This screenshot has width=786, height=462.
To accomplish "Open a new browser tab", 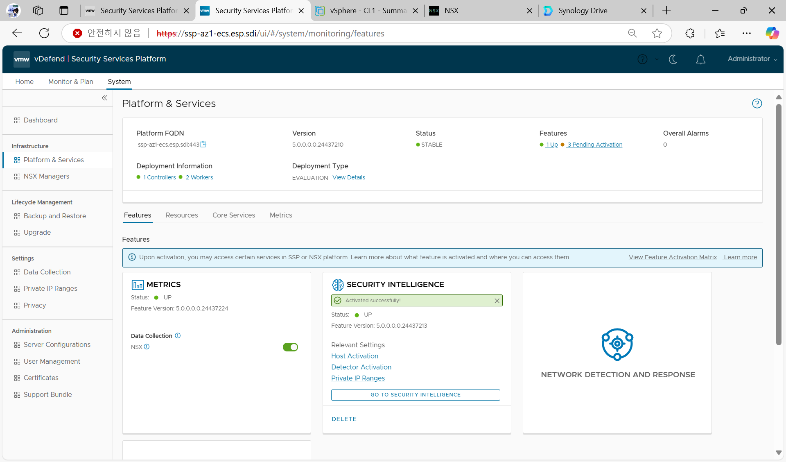I will (666, 11).
